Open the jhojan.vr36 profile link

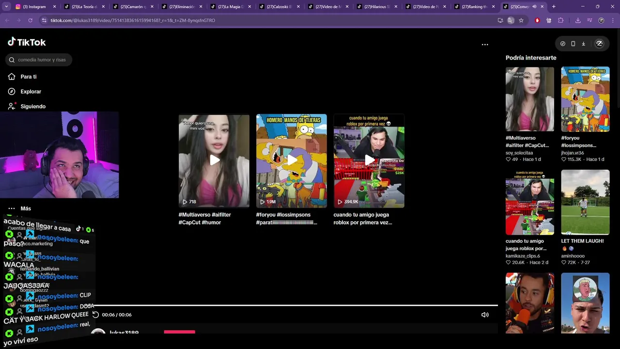(x=573, y=153)
